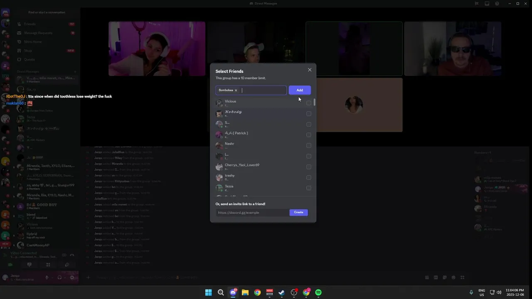Click the friends list scrollbar in the dialog

click(x=315, y=102)
